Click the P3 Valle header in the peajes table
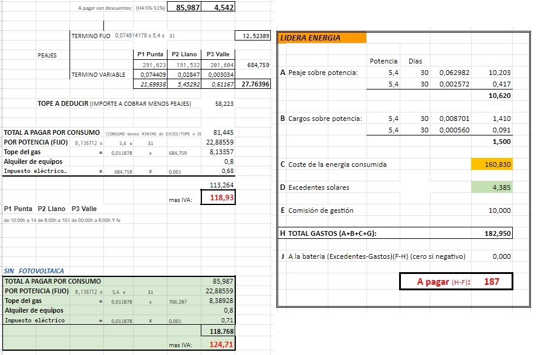Viewport: 540px width, 355px height. click(218, 54)
